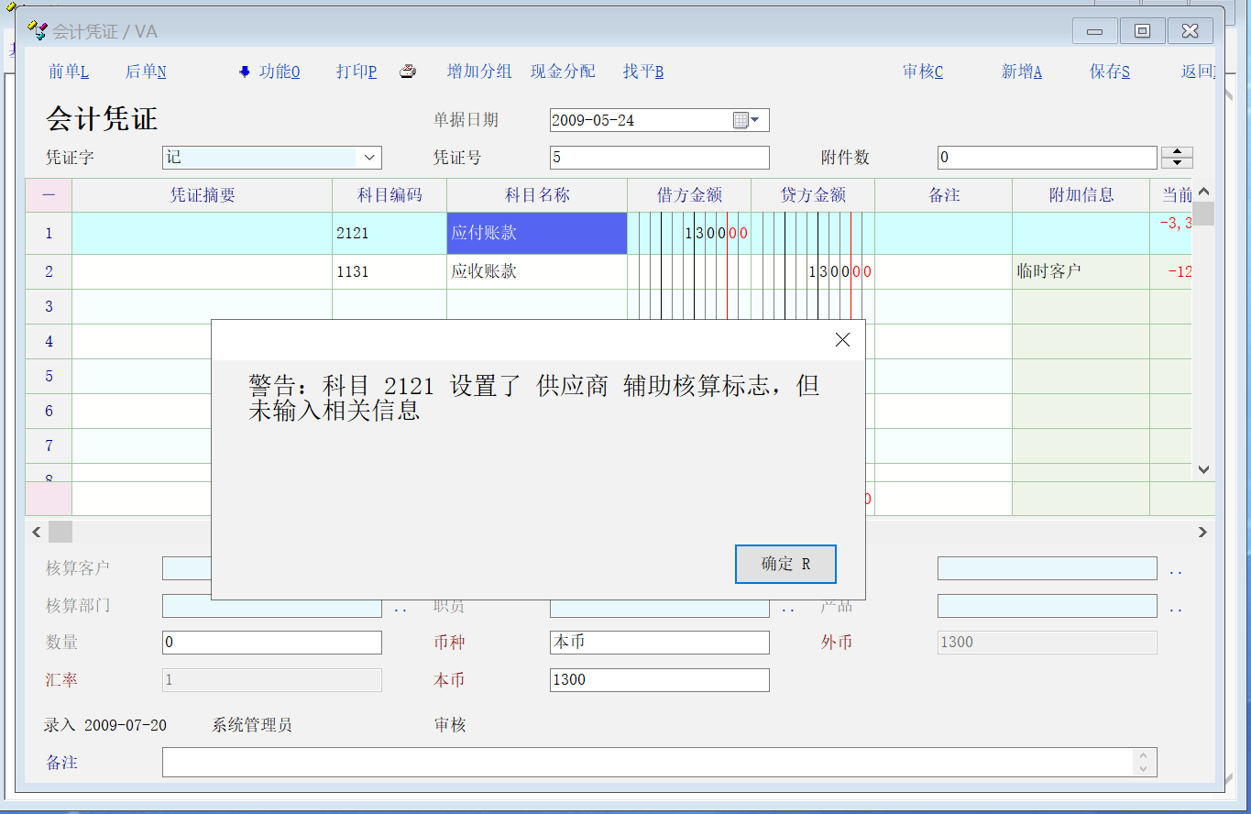The image size is (1251, 814).
Task: Click the 科目名称 column header
Action: (x=537, y=195)
